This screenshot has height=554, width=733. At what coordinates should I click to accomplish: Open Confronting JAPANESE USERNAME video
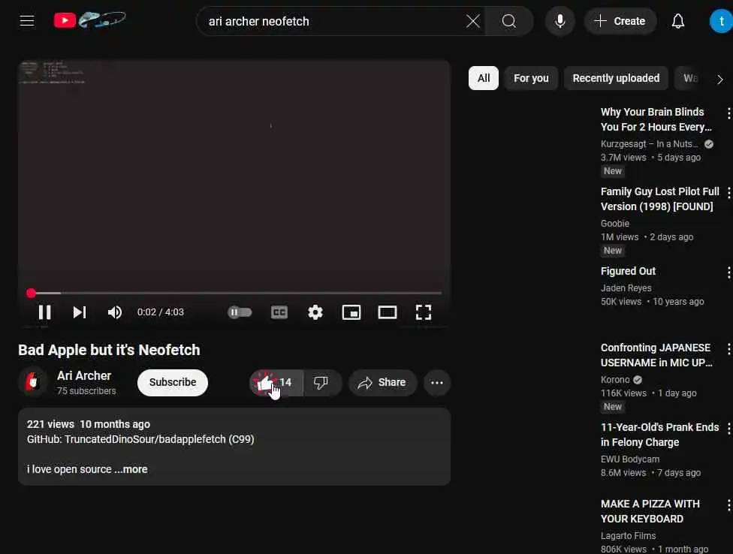(656, 355)
